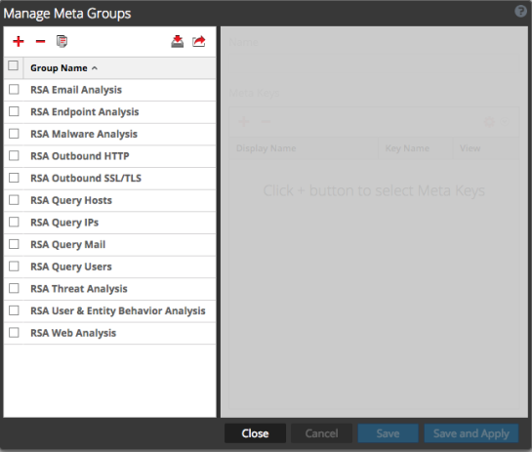Image resolution: width=532 pixels, height=452 pixels.
Task: Click the red minus delete group icon
Action: 40,41
